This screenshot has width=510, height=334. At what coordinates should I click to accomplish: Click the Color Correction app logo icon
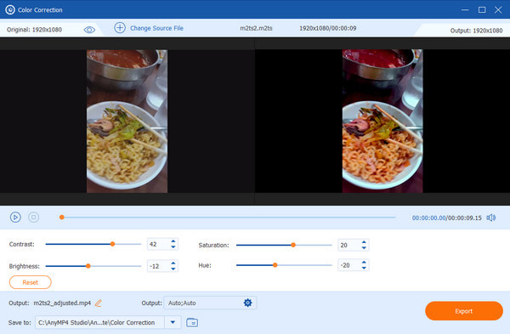point(10,9)
